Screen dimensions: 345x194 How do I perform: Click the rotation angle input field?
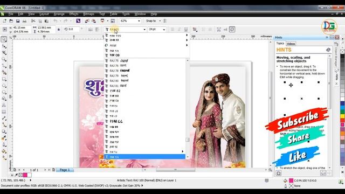[74, 29]
